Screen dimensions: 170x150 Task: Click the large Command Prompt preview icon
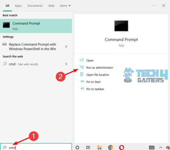click(121, 26)
